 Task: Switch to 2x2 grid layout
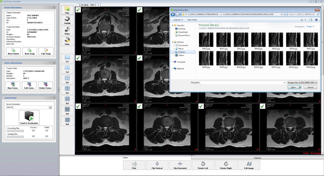(x=67, y=79)
